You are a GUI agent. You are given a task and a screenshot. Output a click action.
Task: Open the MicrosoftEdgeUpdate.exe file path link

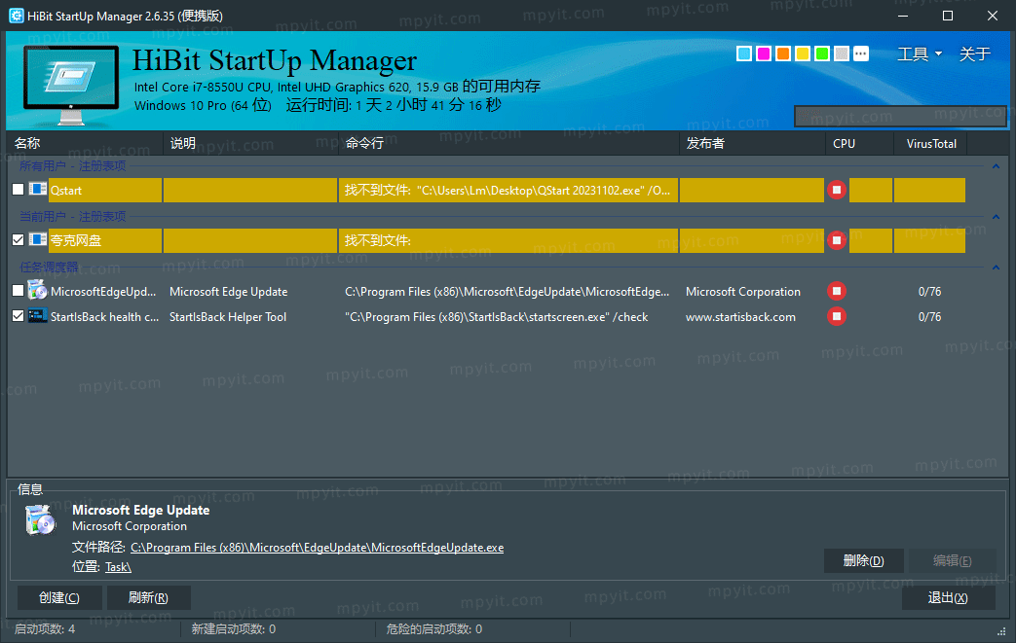(x=317, y=548)
